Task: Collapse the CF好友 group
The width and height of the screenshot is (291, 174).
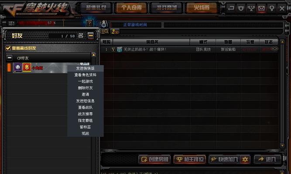Action: [x=10, y=58]
